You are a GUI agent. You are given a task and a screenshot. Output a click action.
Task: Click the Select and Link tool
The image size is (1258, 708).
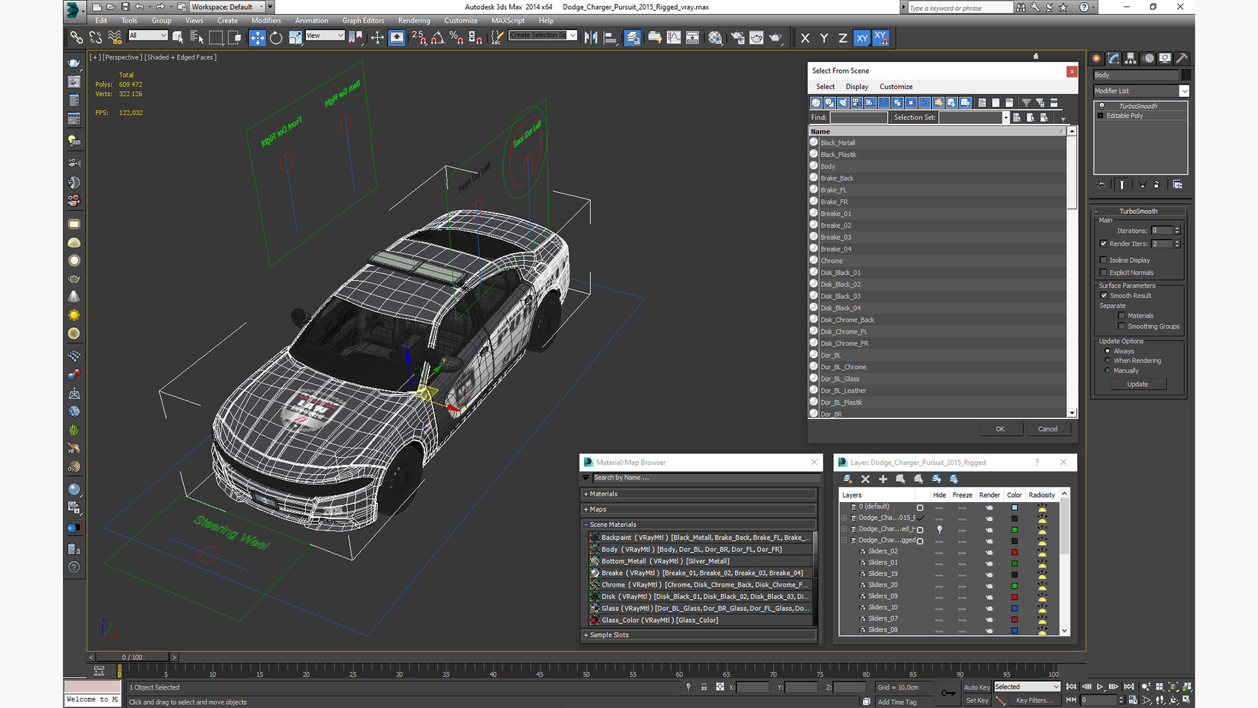click(x=77, y=38)
